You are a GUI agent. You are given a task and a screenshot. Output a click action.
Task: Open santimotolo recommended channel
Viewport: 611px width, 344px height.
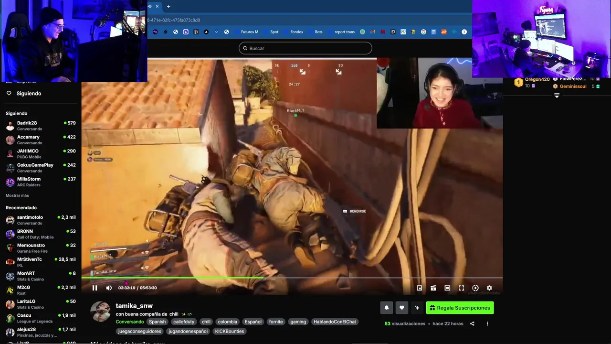[x=41, y=220]
